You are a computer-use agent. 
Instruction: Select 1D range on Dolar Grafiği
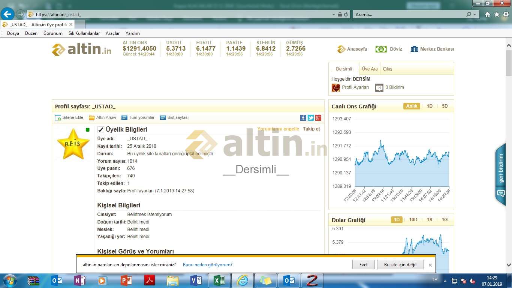coord(397,220)
